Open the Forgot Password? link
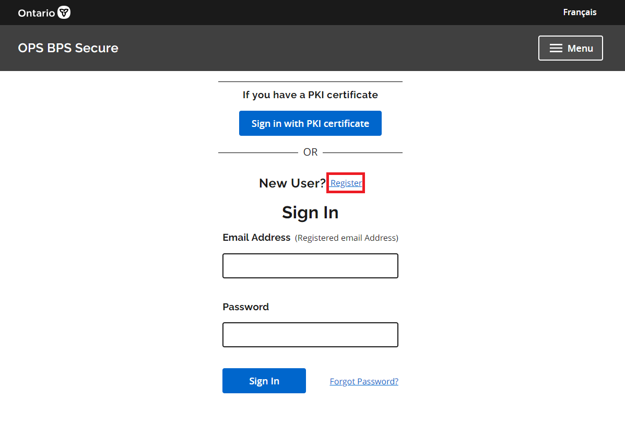Viewport: 625px width, 422px height. (x=364, y=381)
